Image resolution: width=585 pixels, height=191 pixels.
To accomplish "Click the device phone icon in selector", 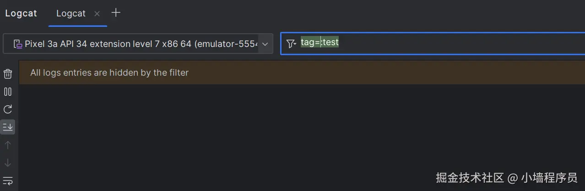I will click(17, 44).
